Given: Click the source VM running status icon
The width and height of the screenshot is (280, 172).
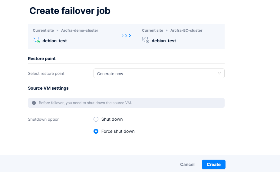Looking at the screenshot, I should pyautogui.click(x=36, y=40).
